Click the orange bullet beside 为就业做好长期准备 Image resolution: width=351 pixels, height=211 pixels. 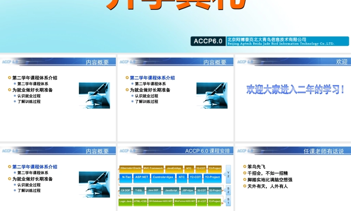(9, 90)
